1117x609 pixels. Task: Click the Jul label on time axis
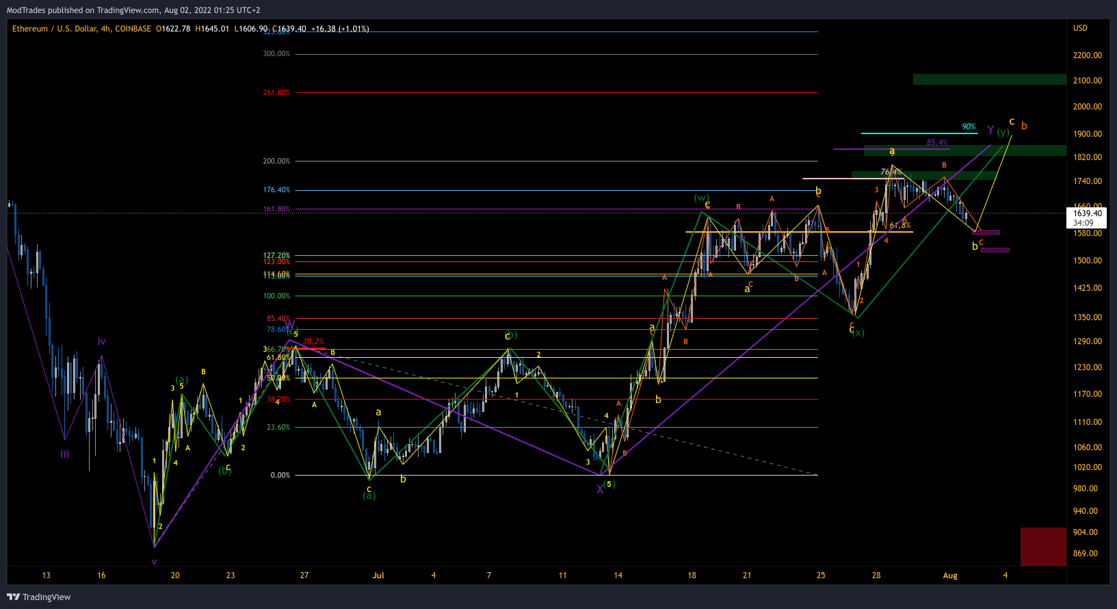coord(378,575)
